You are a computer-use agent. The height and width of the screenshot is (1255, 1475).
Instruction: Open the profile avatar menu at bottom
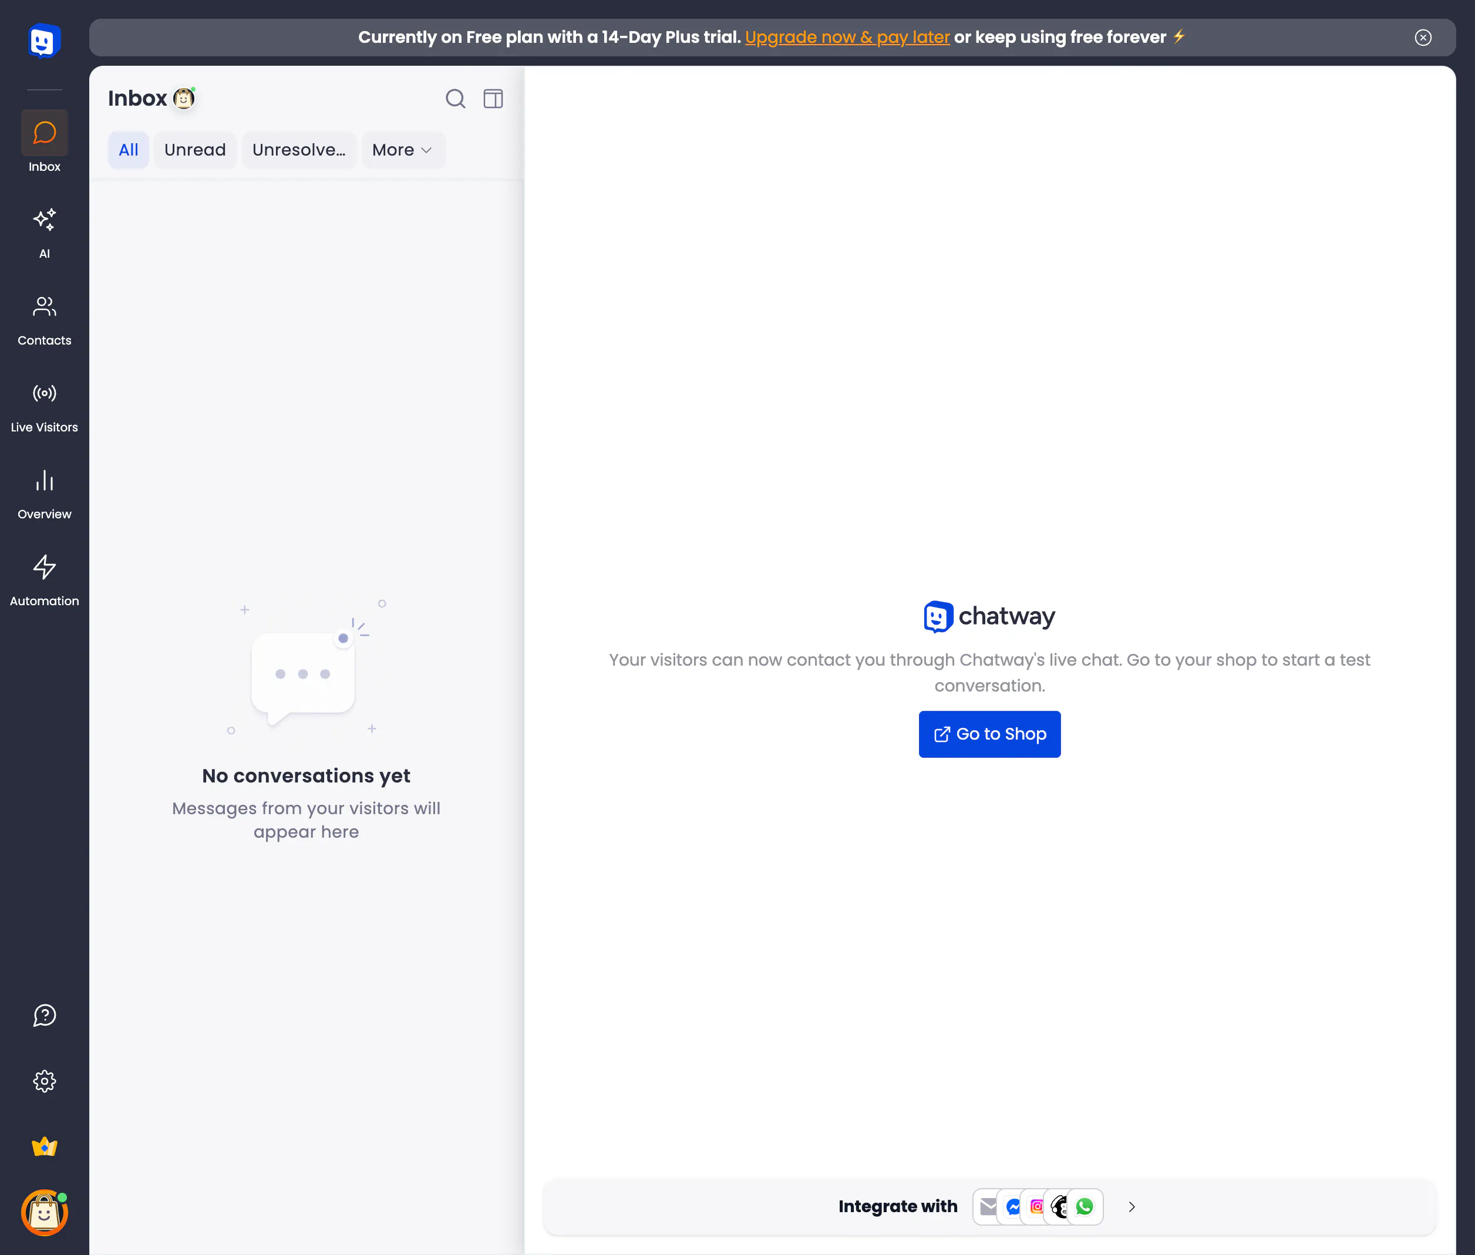tap(44, 1212)
